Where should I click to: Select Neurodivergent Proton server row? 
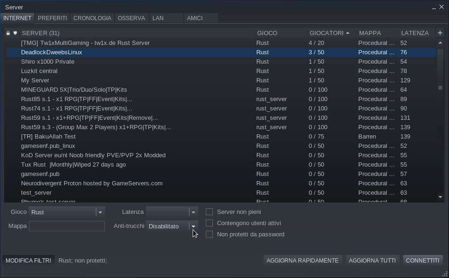click(221, 183)
